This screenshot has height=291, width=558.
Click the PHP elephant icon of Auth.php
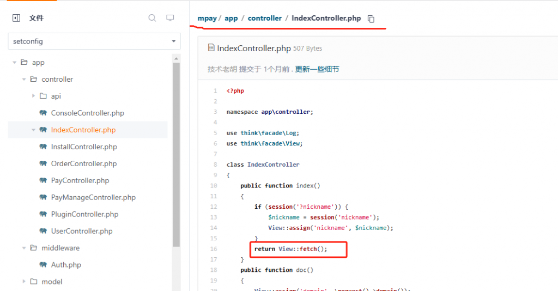point(43,265)
